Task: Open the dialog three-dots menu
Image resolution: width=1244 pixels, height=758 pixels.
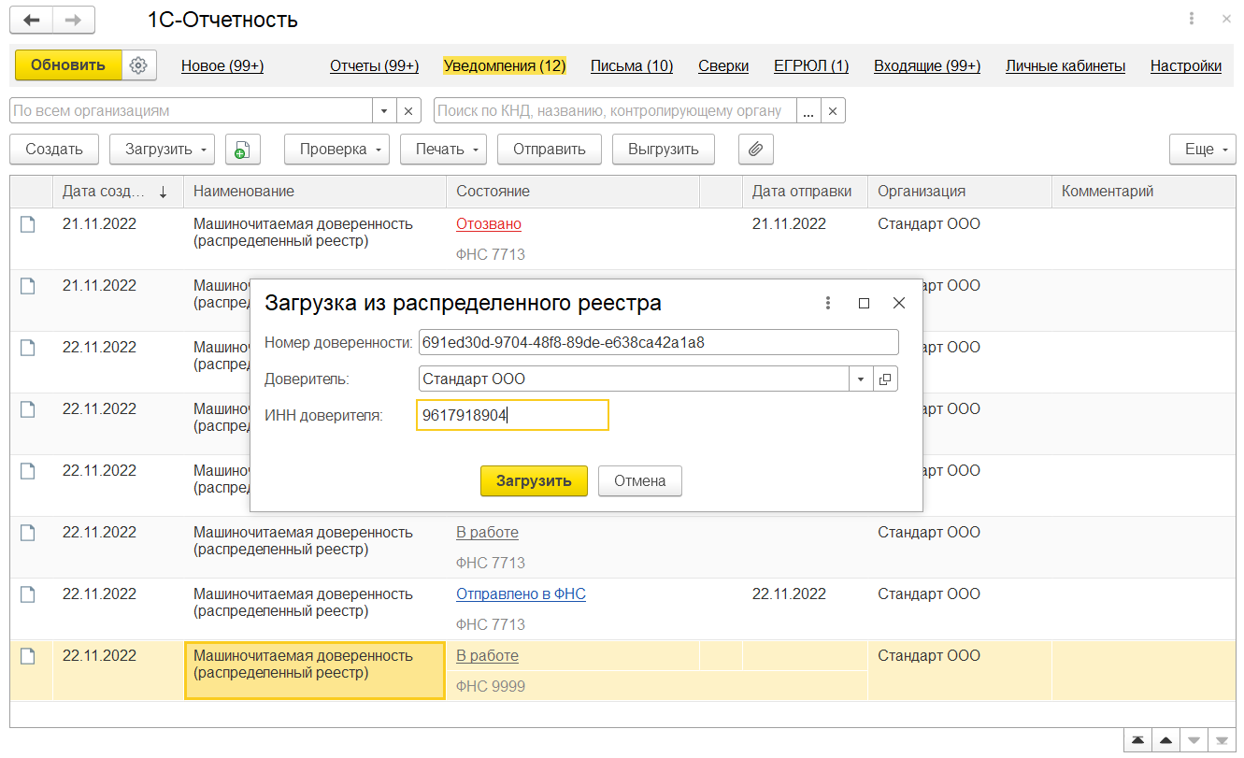Action: click(828, 303)
